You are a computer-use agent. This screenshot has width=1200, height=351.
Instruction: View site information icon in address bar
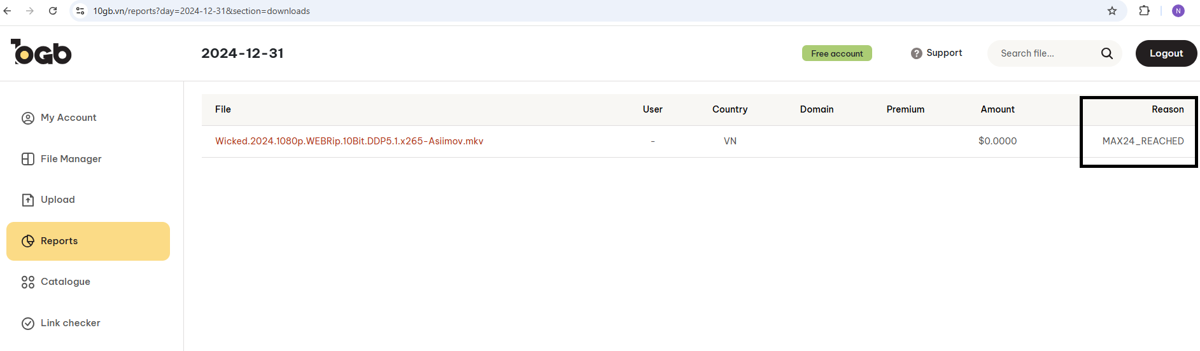pyautogui.click(x=80, y=11)
